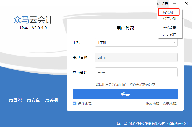Click into the 登录密码 password field
This screenshot has width=192, height=127.
click(x=136, y=72)
